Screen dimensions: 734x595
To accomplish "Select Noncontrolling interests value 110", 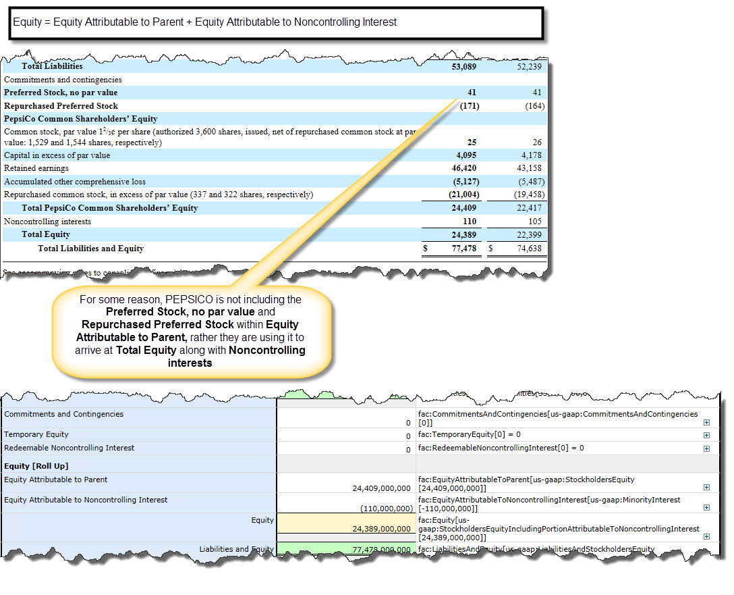I will pyautogui.click(x=470, y=221).
